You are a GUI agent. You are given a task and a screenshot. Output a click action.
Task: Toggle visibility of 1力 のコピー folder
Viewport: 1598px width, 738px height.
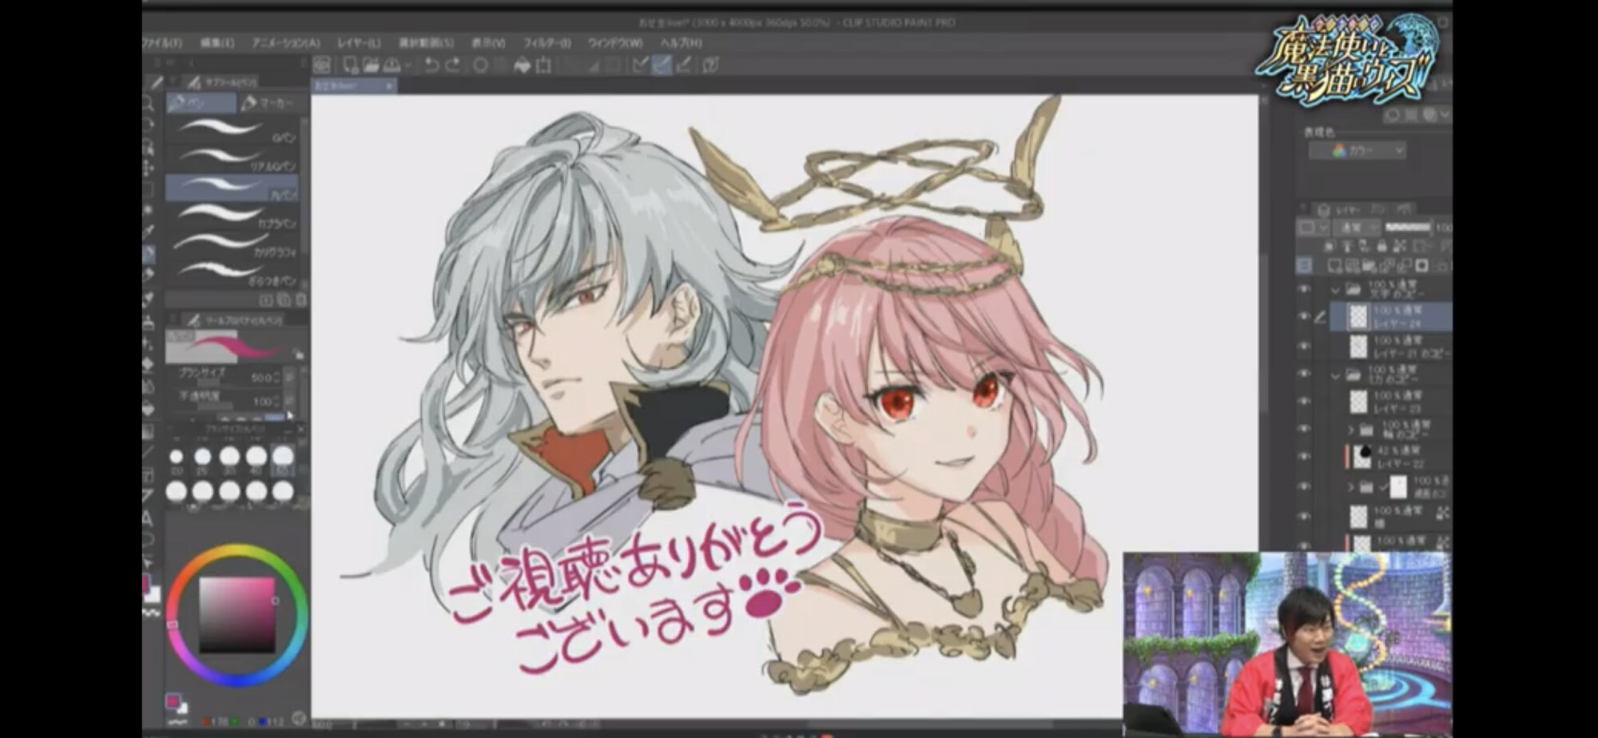1304,375
